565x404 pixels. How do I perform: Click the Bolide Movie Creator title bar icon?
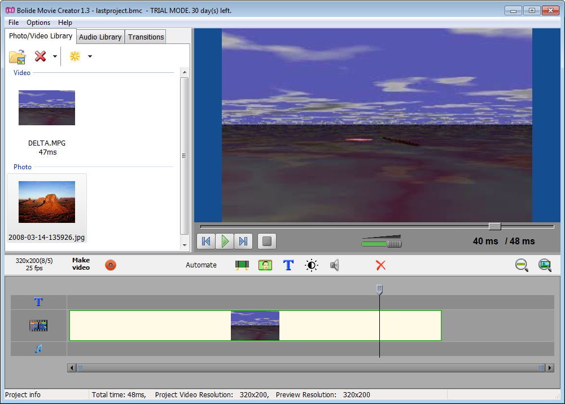click(10, 11)
